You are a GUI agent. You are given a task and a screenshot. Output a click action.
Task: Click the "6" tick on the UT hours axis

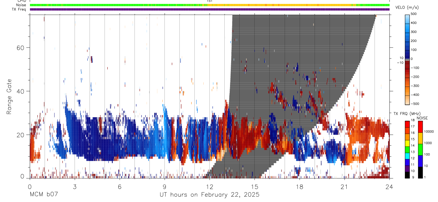pos(120,186)
